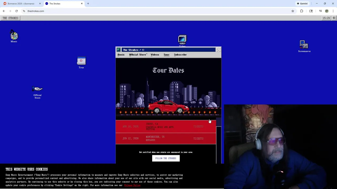
Task: Select the Tour menu item
Action: click(166, 55)
